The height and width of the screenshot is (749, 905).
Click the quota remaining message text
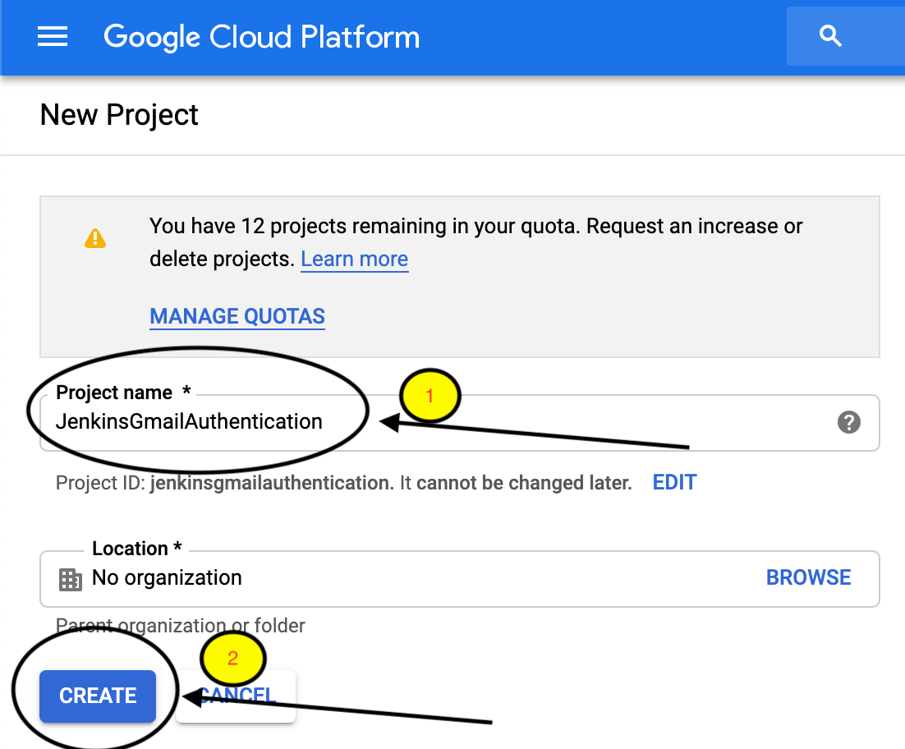(475, 226)
